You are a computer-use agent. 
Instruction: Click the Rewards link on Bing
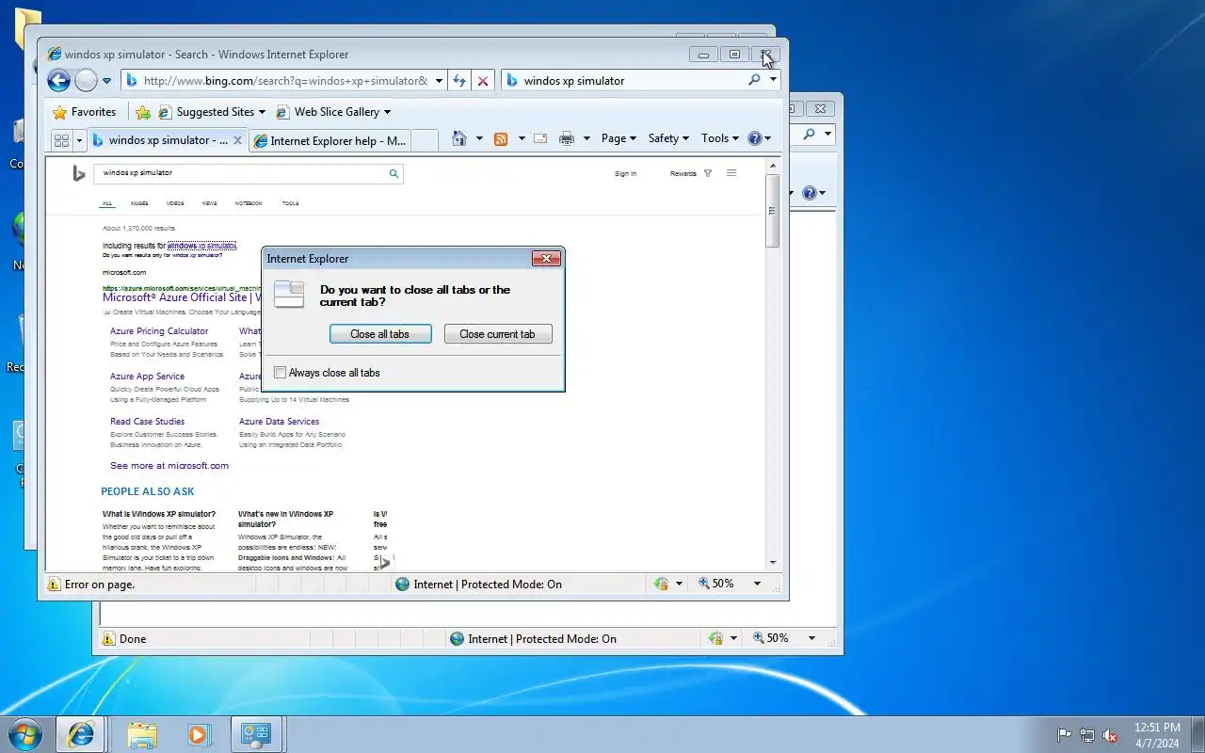coord(683,174)
